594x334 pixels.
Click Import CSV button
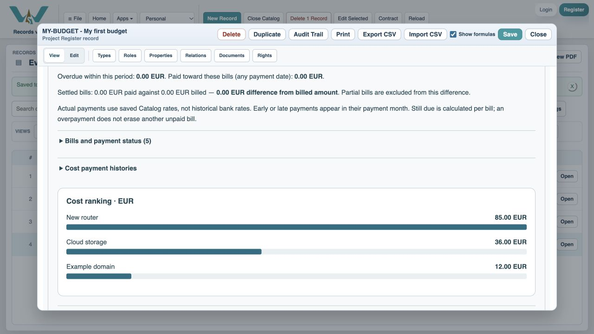coord(426,34)
